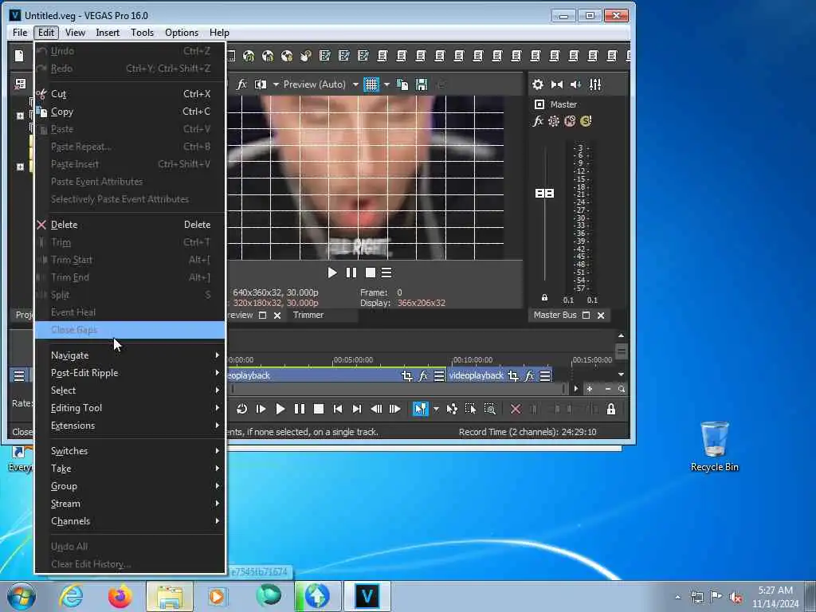The height and width of the screenshot is (612, 816).
Task: Open Master Bus in floating window
Action: pos(586,316)
